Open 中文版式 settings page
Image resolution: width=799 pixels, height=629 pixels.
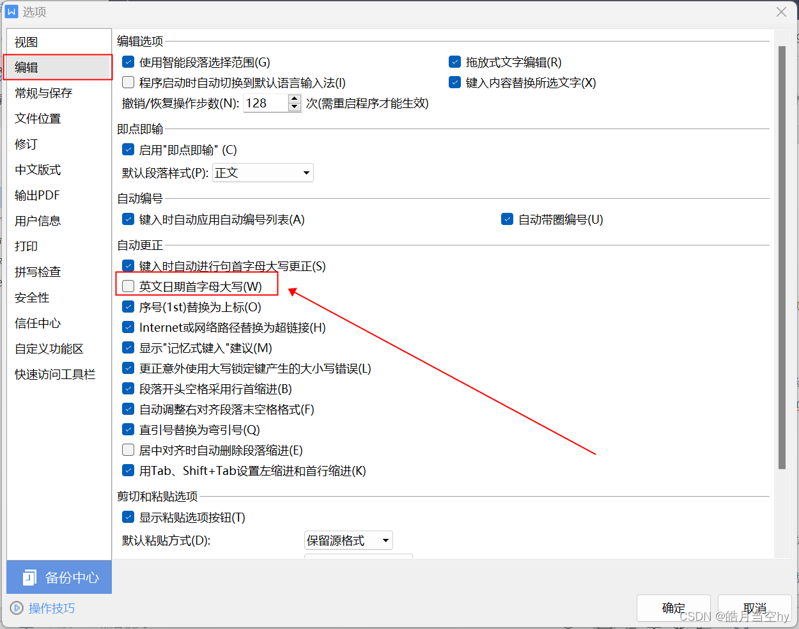tap(59, 169)
